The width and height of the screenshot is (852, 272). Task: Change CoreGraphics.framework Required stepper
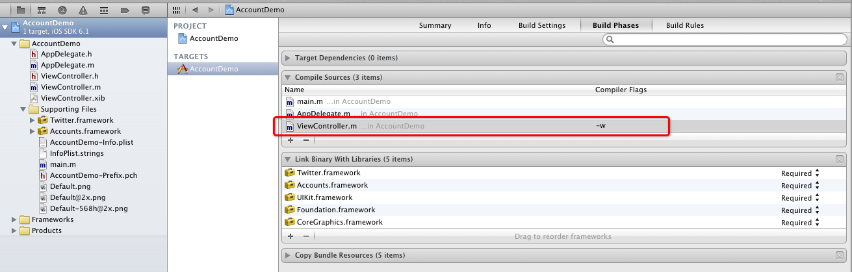817,223
